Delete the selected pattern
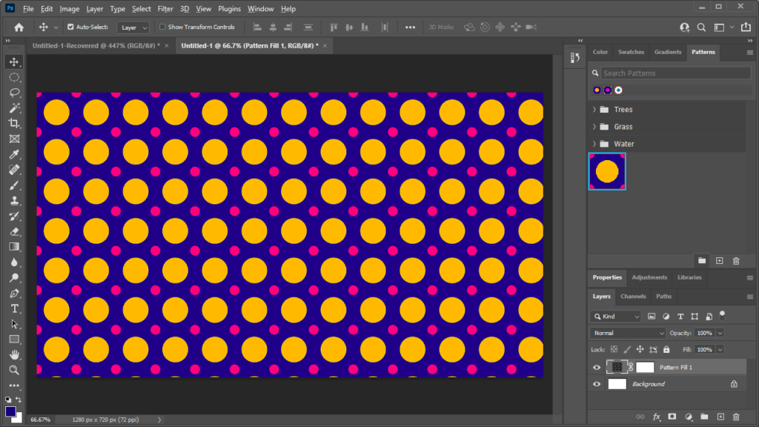759x427 pixels. point(735,260)
